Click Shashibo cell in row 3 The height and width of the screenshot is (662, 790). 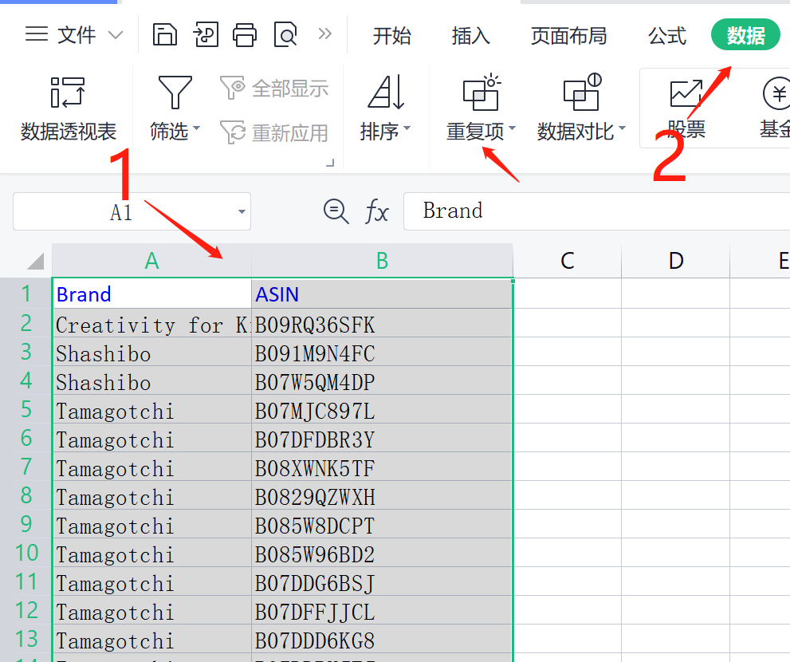click(x=151, y=352)
